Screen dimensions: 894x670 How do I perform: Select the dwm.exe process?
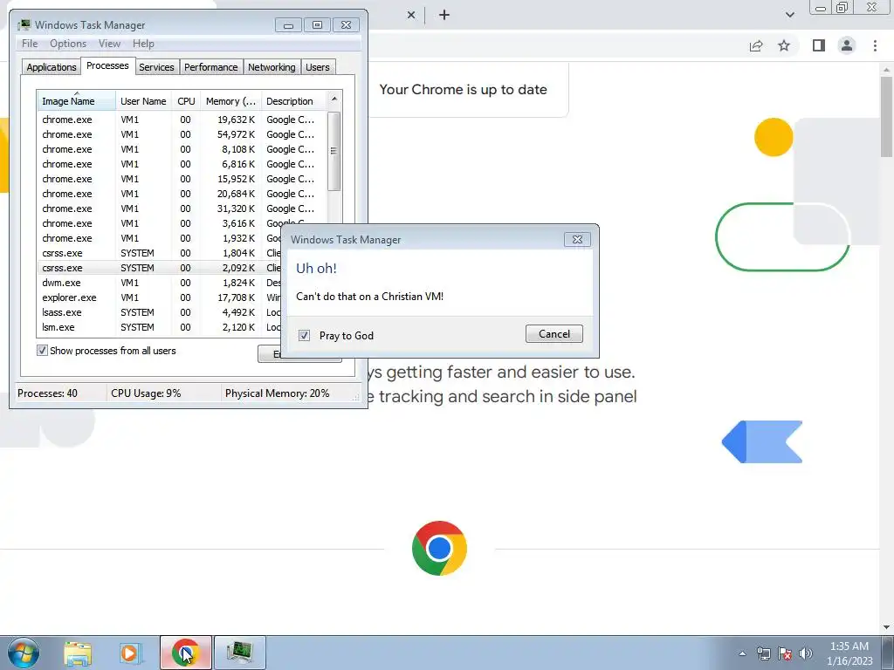(160, 283)
